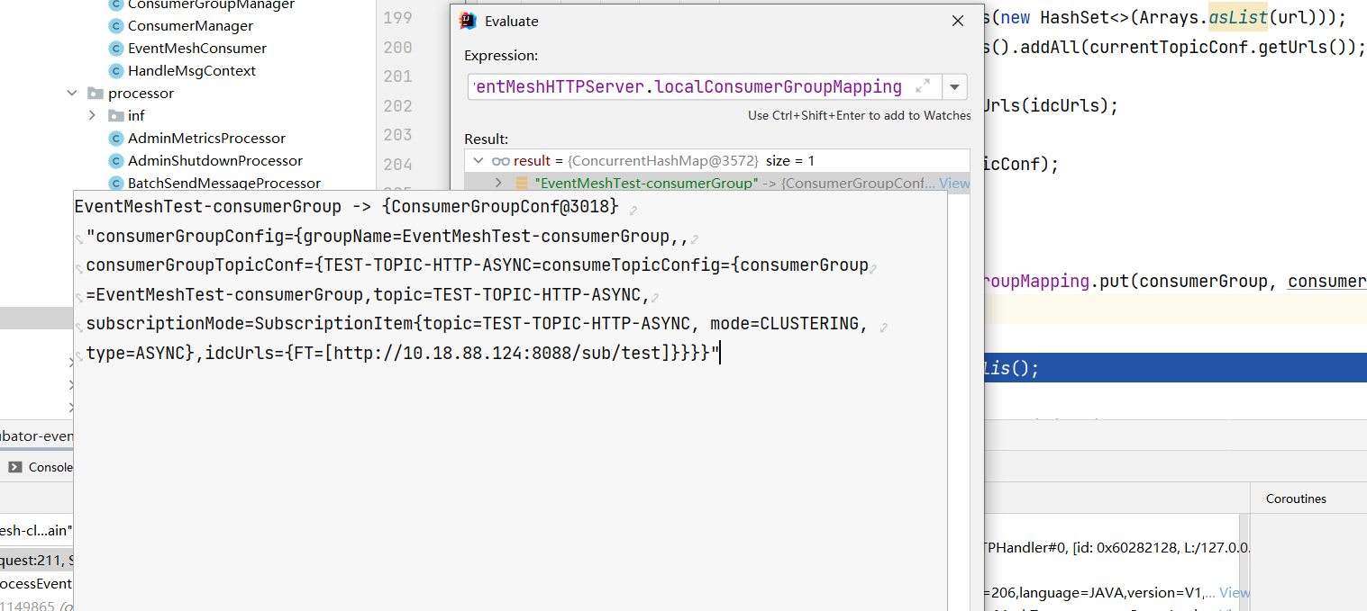
Task: Click line number 204 in the gutter
Action: [x=397, y=165]
